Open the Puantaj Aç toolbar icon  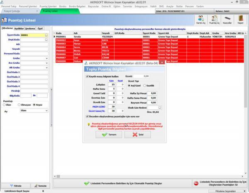[214, 20]
